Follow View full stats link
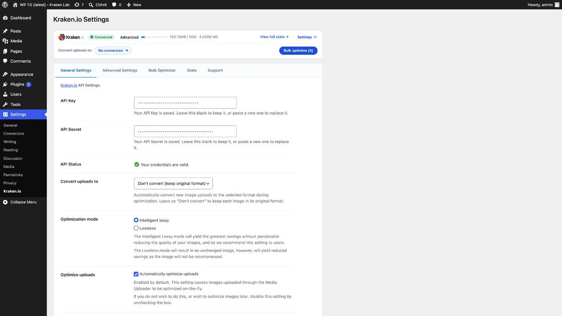This screenshot has width=562, height=316. click(274, 37)
